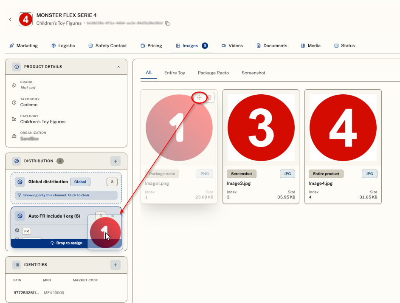The height and width of the screenshot is (303, 400).
Task: Click the image count 3 on Global distribution
Action: tap(112, 182)
